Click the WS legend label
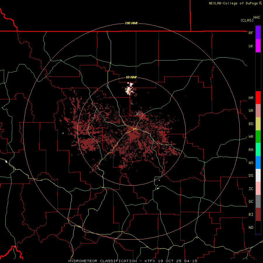 pyautogui.click(x=251, y=162)
